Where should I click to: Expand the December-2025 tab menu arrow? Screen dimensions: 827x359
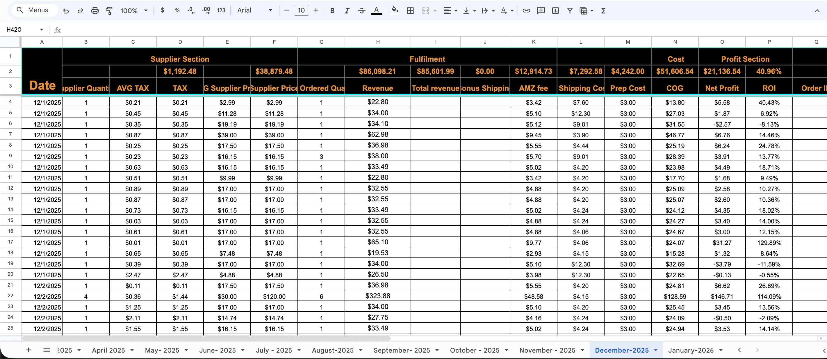(655, 350)
